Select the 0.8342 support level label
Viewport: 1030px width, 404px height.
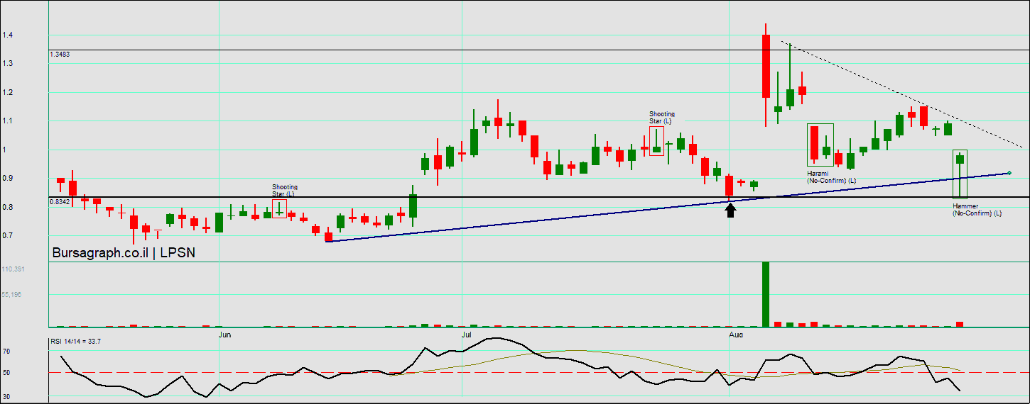point(60,202)
